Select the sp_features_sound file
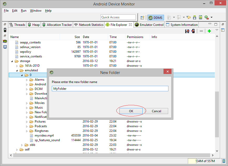Image resolution: width=228 pixels, height=166 pixels. tap(47, 140)
